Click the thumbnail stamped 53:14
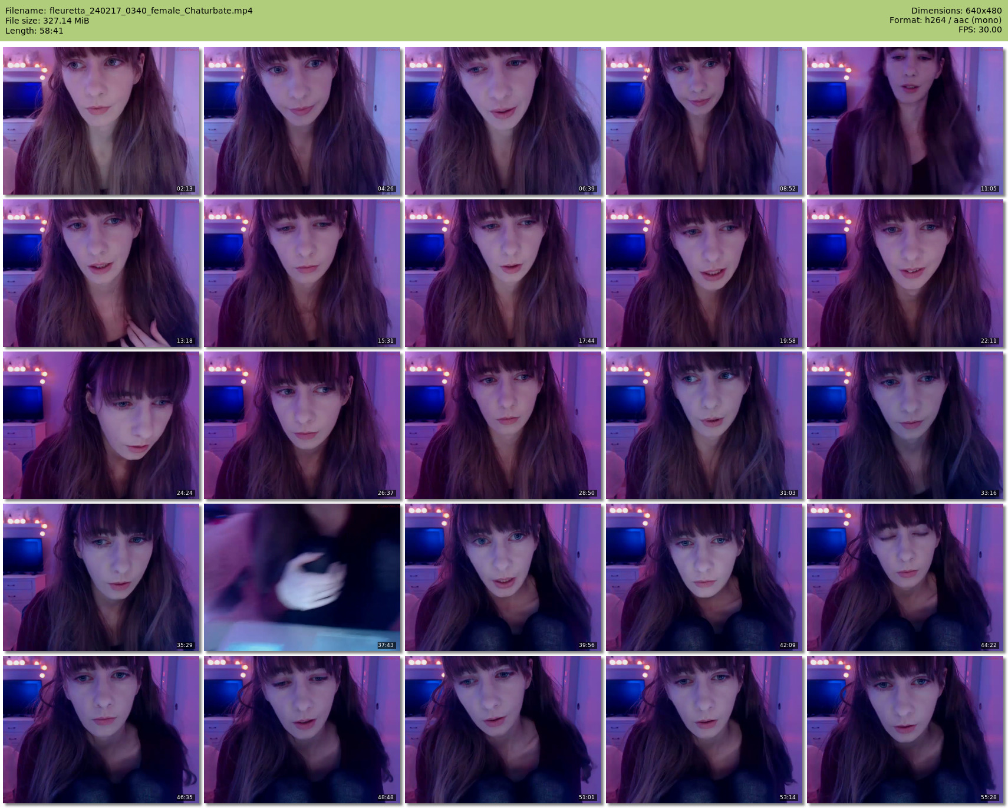The height and width of the screenshot is (808, 1008). [x=704, y=730]
